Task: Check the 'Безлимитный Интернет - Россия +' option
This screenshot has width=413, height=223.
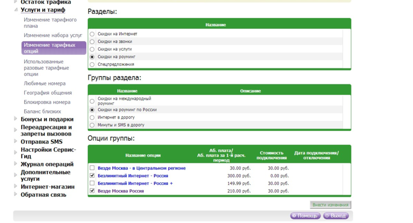Action: [x=92, y=183]
